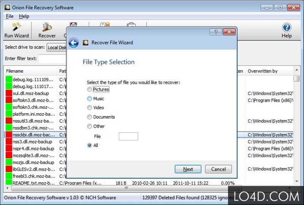Viewport: 304px width, 205px height.
Task: Click the vertical scrollbar up arrow
Action: pyautogui.click(x=296, y=70)
